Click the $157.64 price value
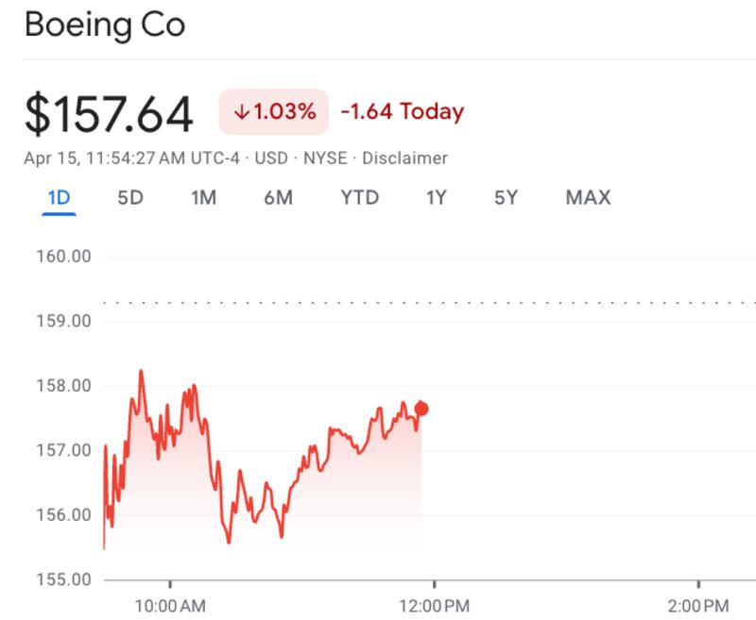The image size is (756, 620). tap(109, 114)
